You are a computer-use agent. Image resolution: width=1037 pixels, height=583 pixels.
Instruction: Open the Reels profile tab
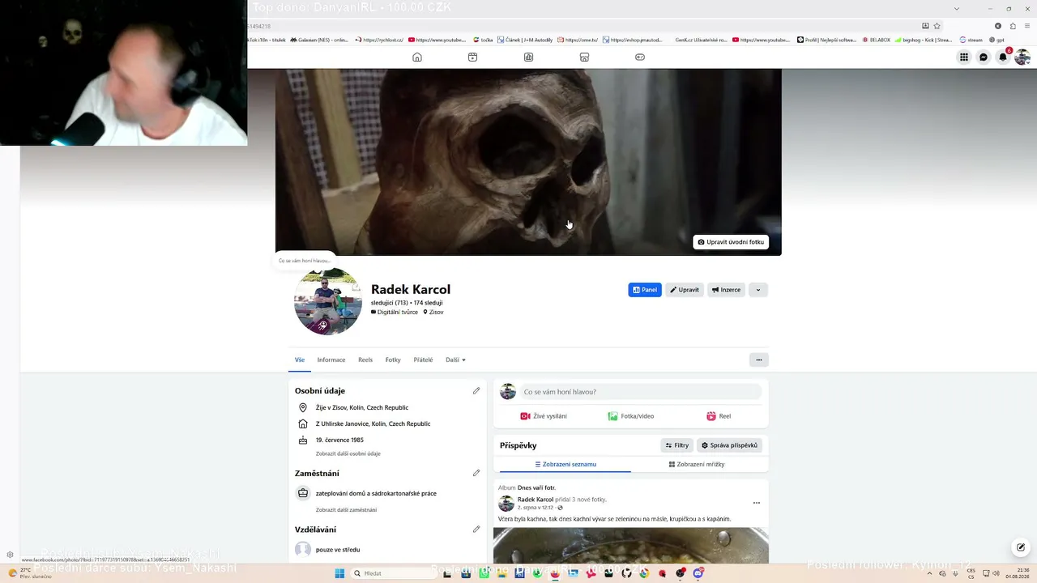[365, 360]
